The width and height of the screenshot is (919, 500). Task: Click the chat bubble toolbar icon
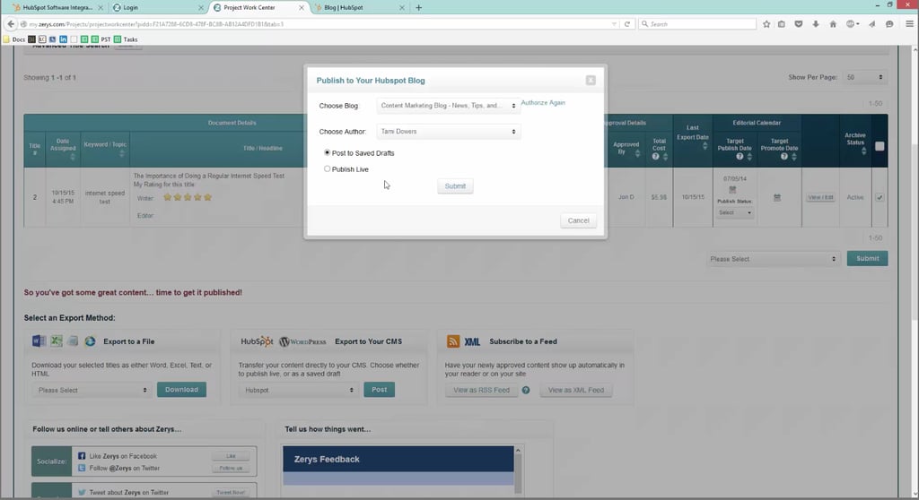coord(889,24)
